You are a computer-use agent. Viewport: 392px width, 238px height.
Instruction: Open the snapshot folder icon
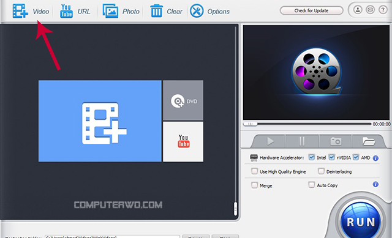click(x=369, y=141)
